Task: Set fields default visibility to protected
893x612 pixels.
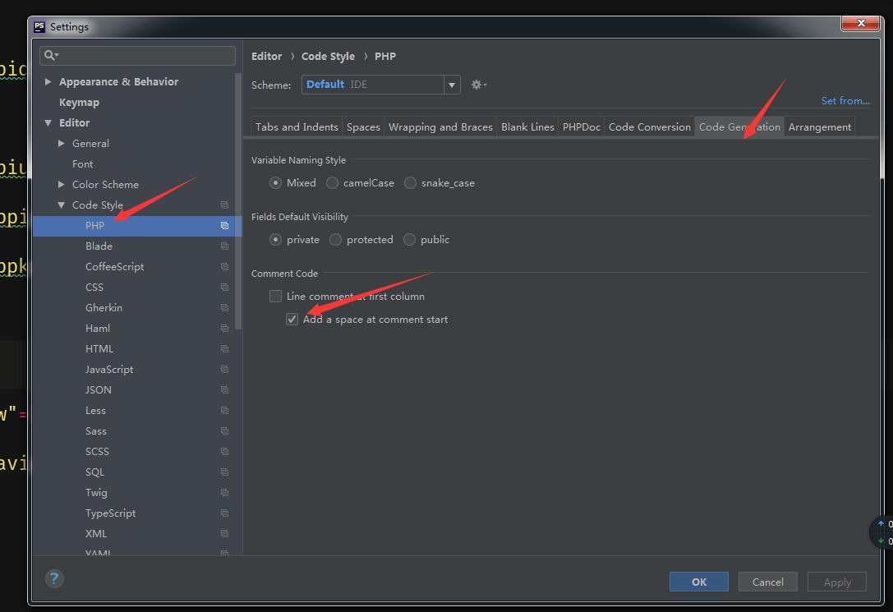Action: tap(335, 240)
